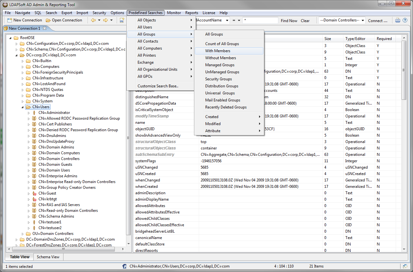413x272 pixels.
Task: Click the print icon in toolbar
Action: [398, 20]
